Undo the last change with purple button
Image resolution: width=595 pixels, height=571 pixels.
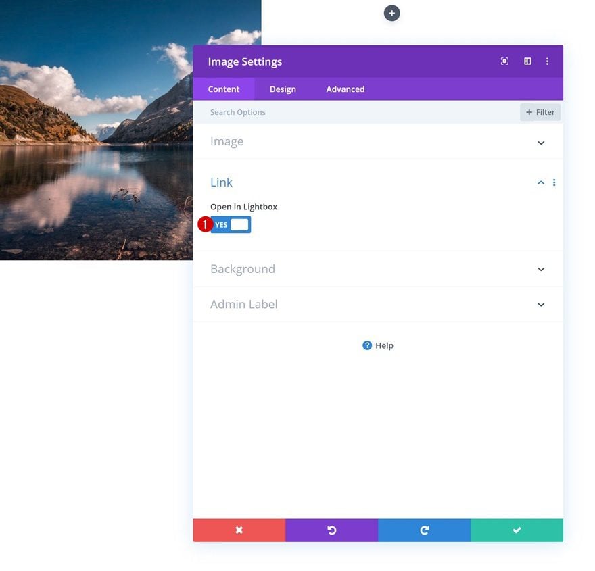tap(332, 530)
